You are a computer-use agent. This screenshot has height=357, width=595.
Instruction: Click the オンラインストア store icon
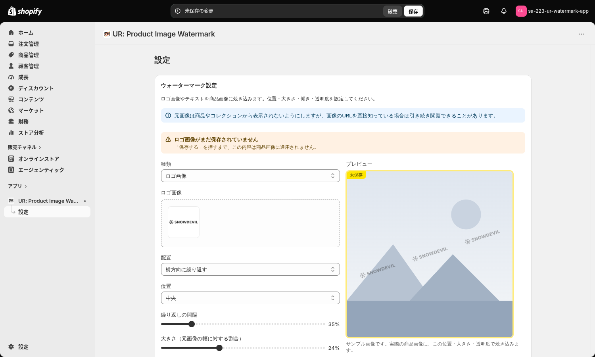[11, 159]
